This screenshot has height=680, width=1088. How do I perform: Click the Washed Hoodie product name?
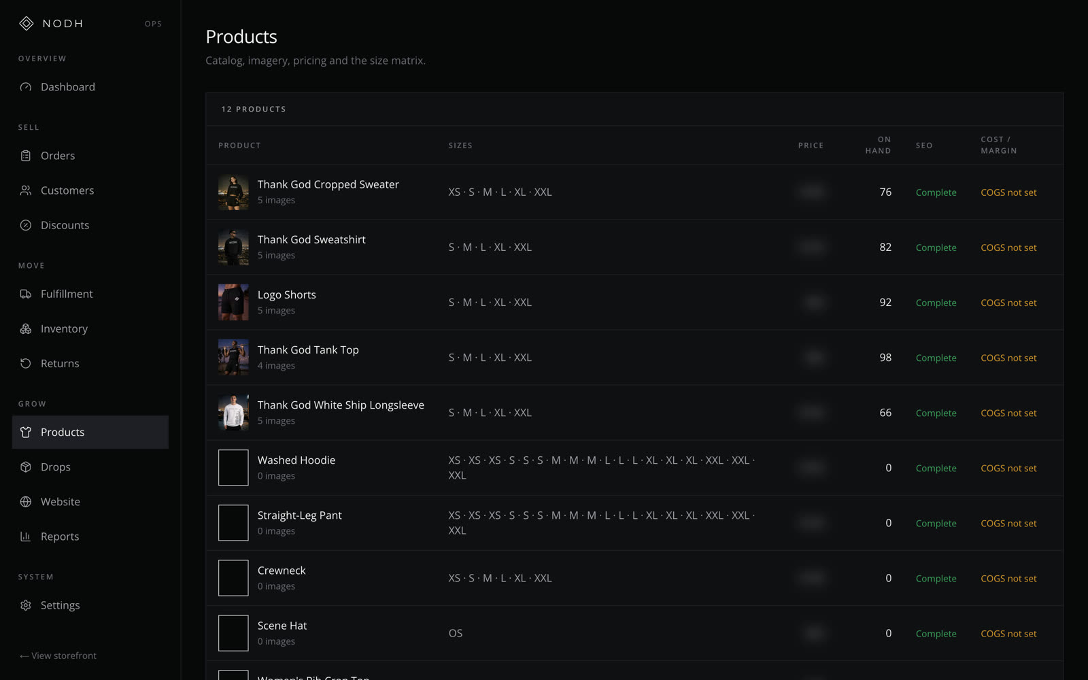(x=296, y=460)
